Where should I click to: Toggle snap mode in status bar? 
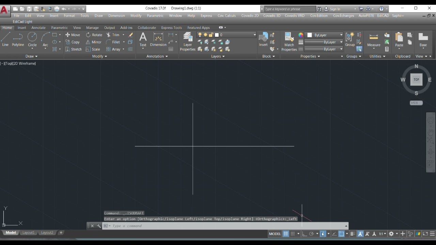point(293,234)
